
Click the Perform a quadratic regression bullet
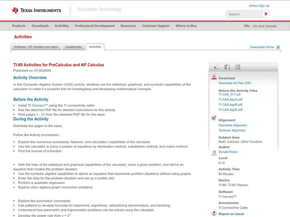(41, 183)
